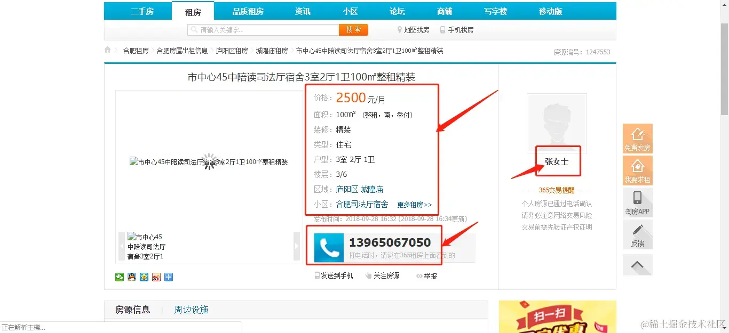Click the home icon in breadcrumb
The width and height of the screenshot is (729, 333).
coord(107,50)
